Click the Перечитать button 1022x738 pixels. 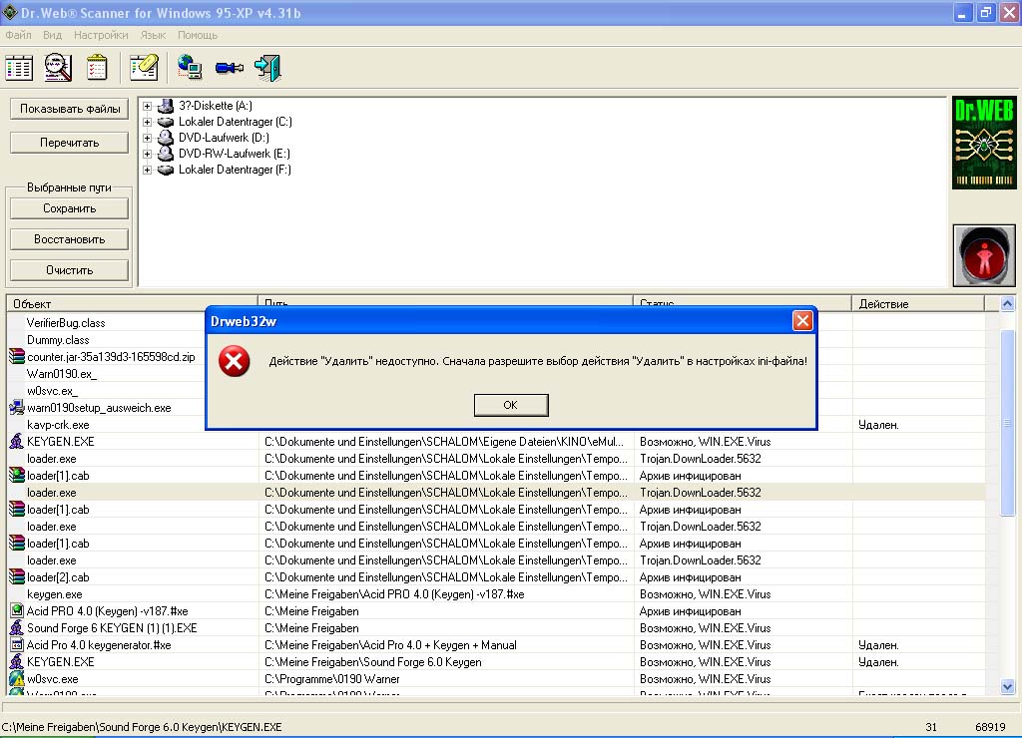[x=70, y=143]
